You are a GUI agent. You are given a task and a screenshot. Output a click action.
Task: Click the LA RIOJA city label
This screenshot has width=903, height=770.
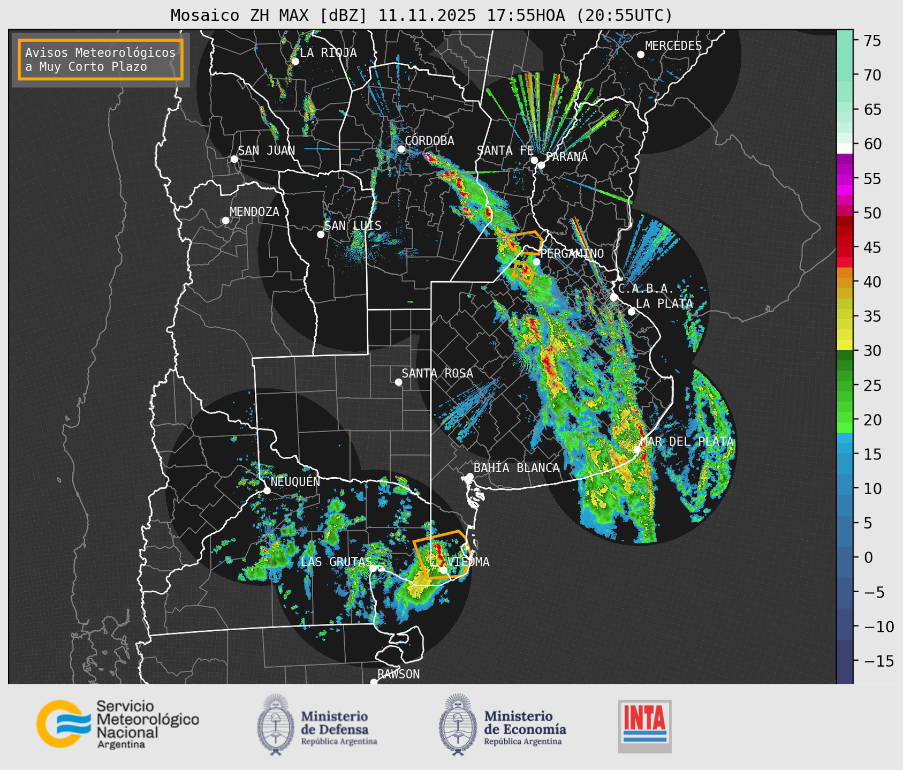pyautogui.click(x=328, y=52)
